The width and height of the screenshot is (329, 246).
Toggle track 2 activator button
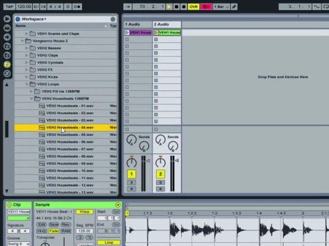[160, 174]
